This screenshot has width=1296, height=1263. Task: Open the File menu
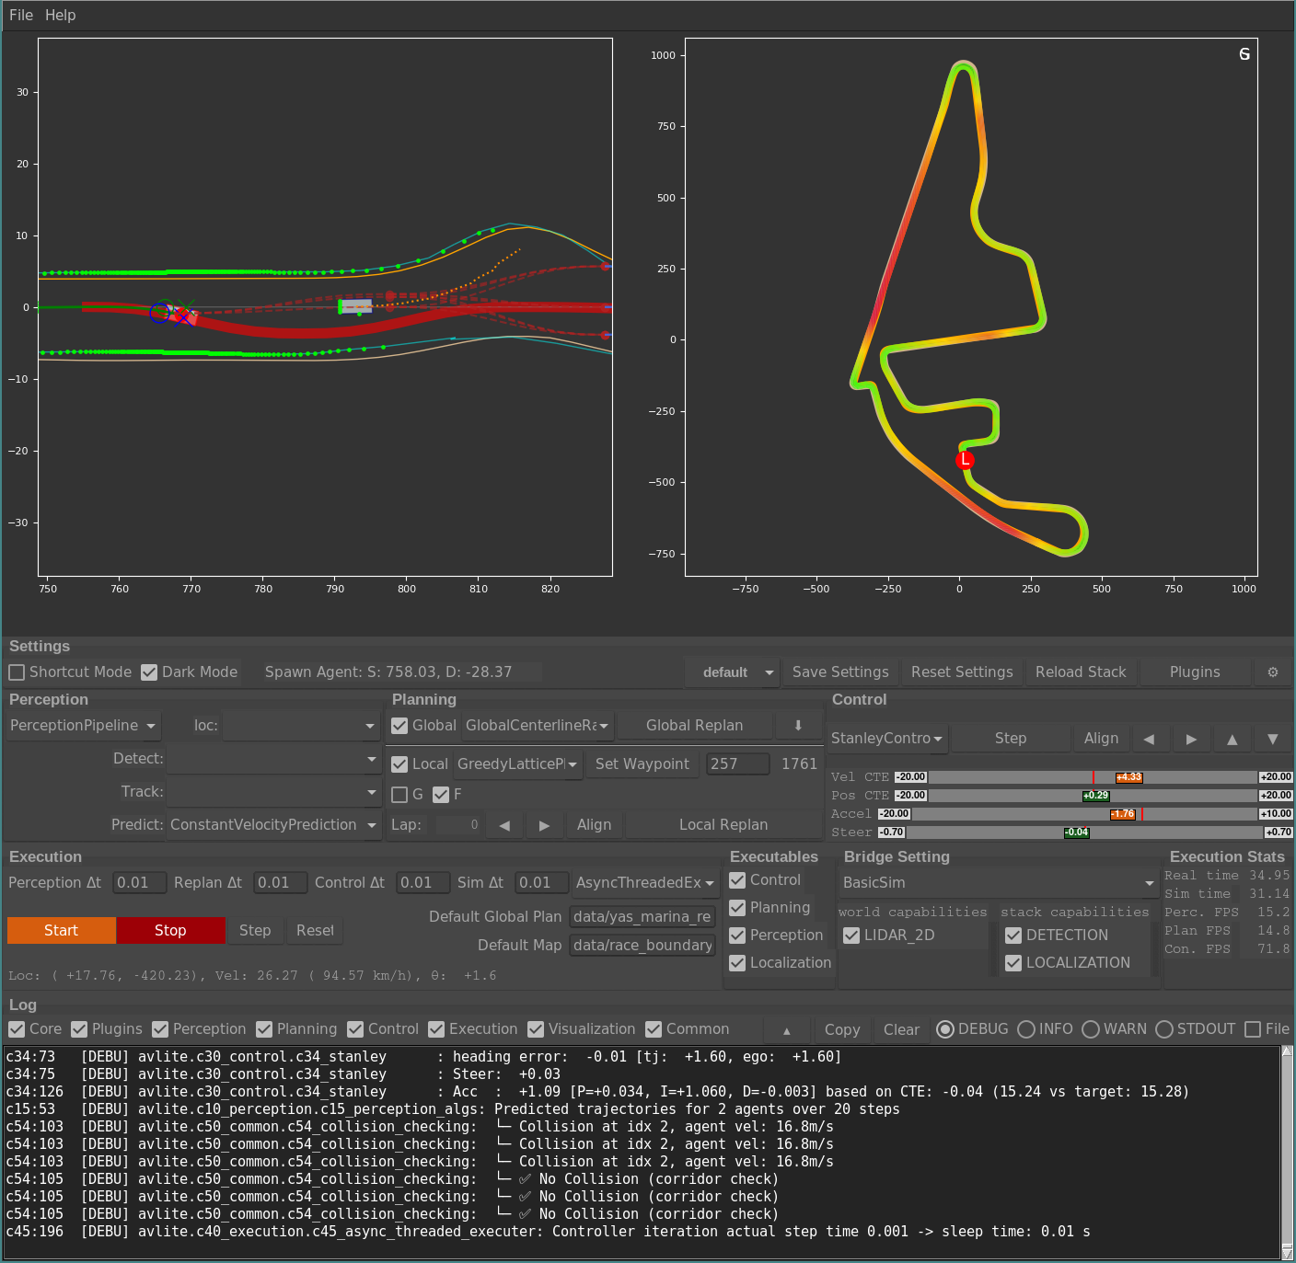coord(21,15)
